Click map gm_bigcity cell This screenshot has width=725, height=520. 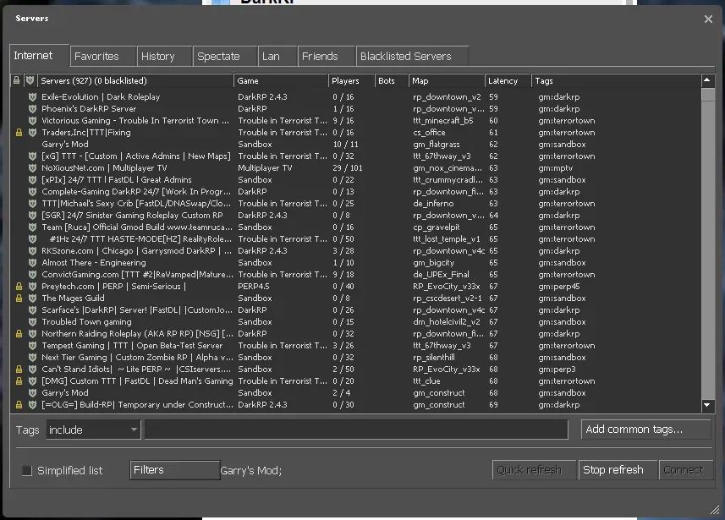tap(434, 263)
